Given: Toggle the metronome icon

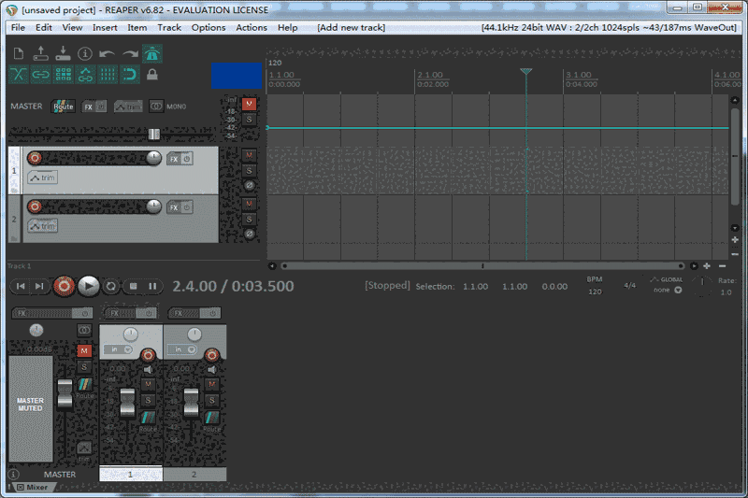Looking at the screenshot, I should point(151,53).
